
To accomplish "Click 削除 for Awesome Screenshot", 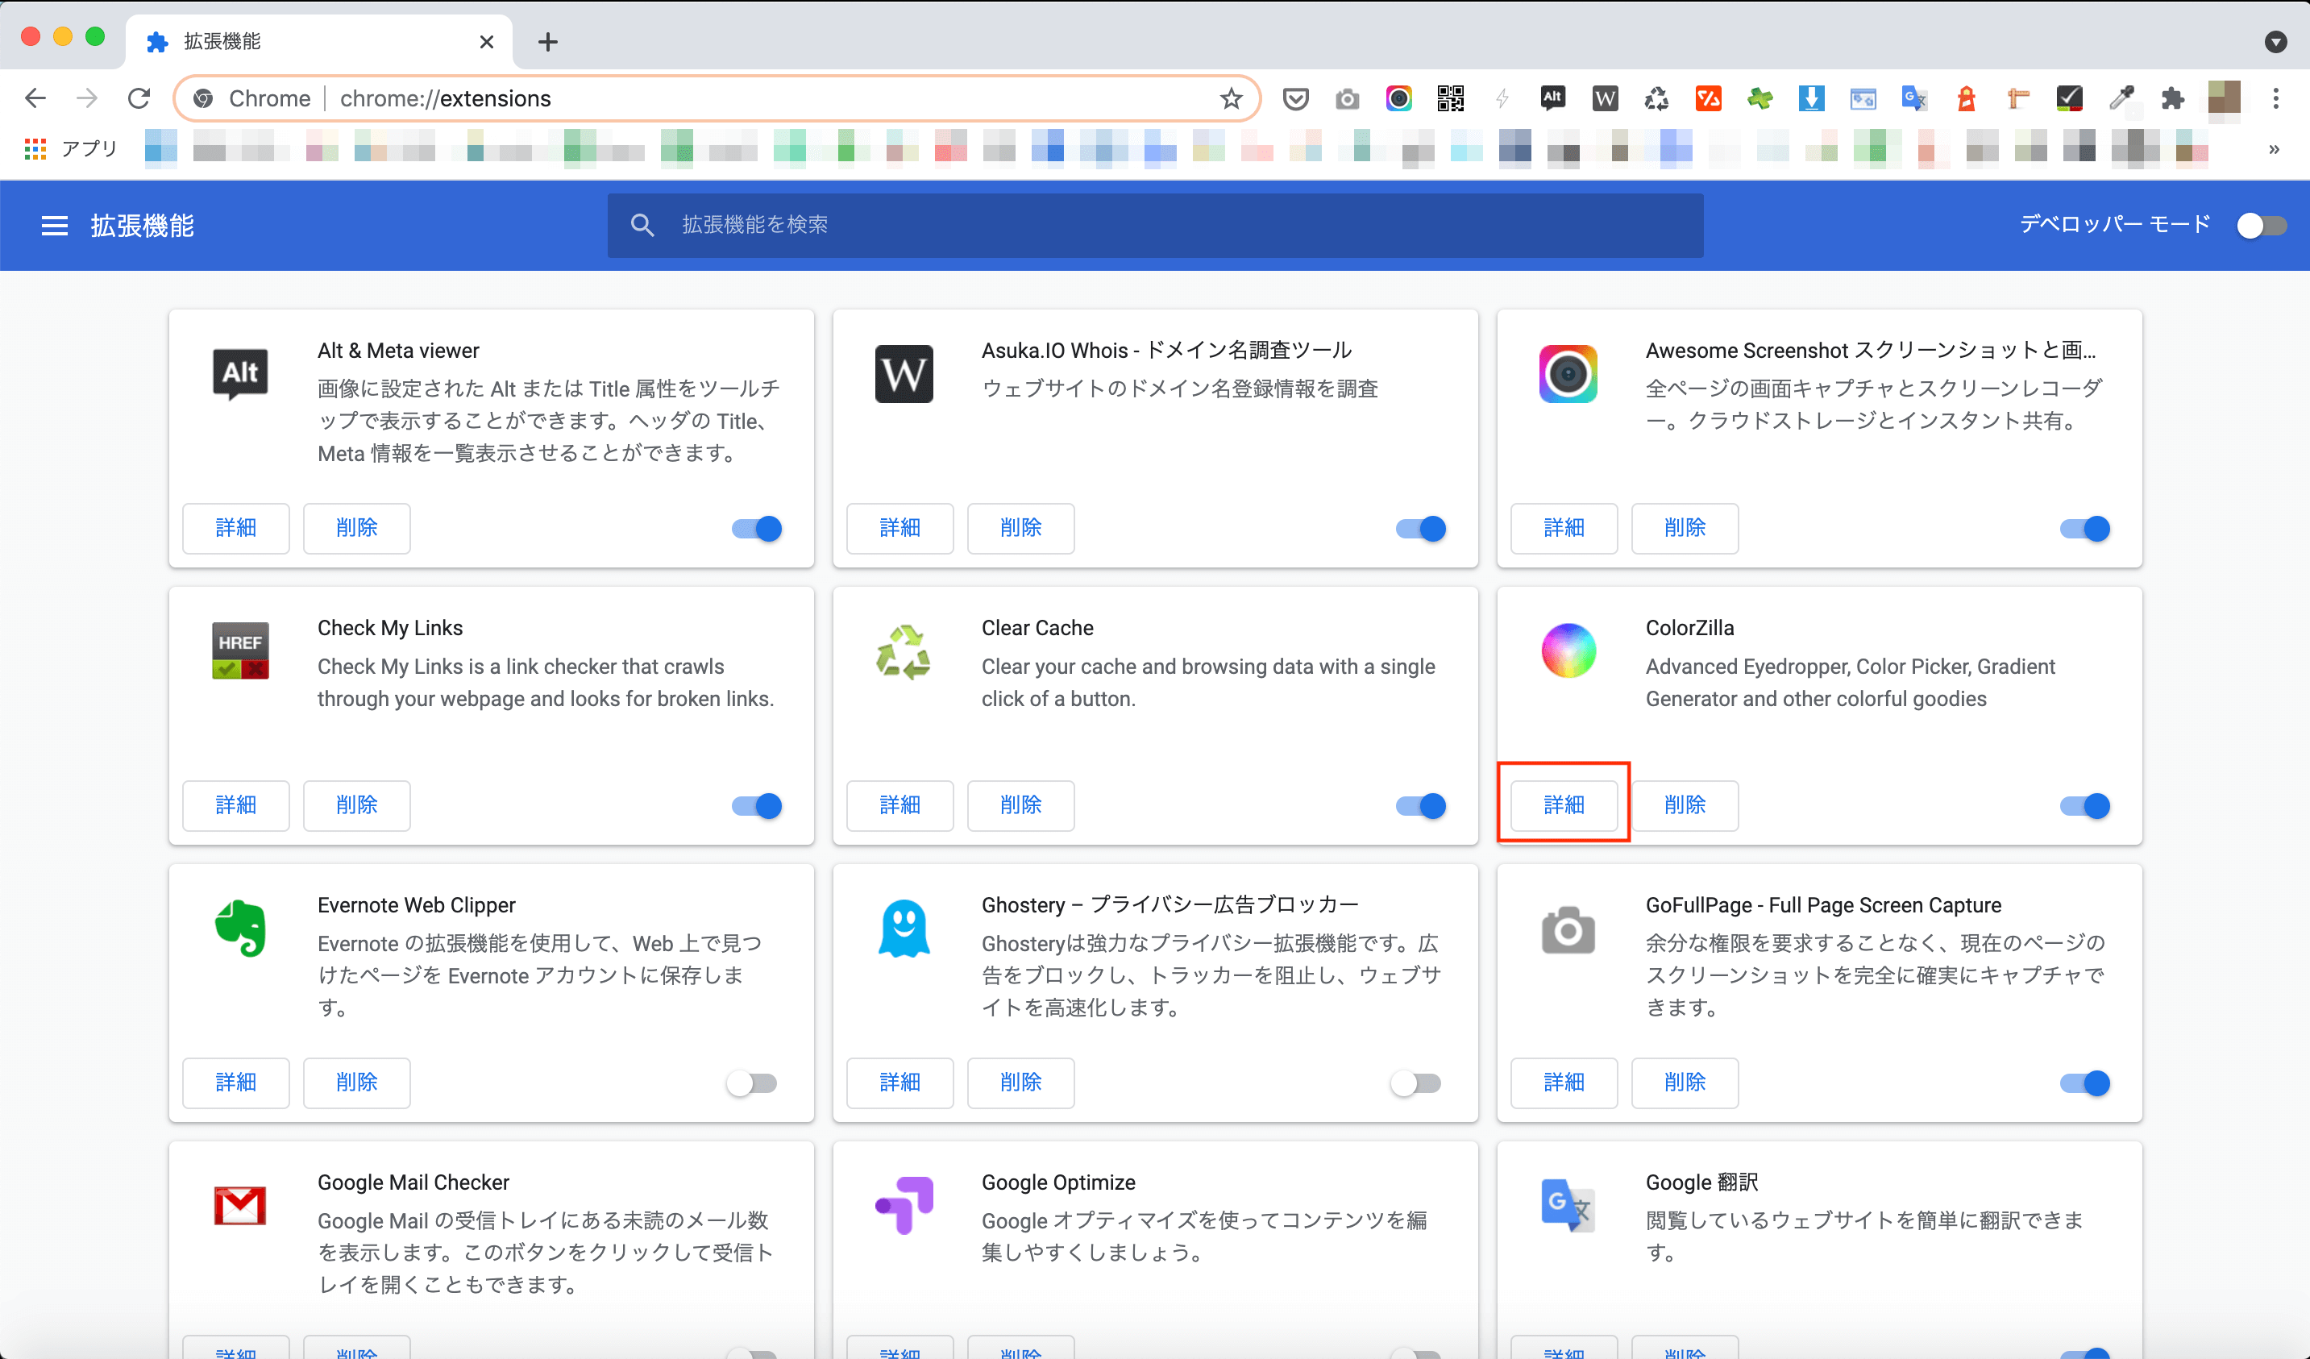I will tap(1685, 528).
